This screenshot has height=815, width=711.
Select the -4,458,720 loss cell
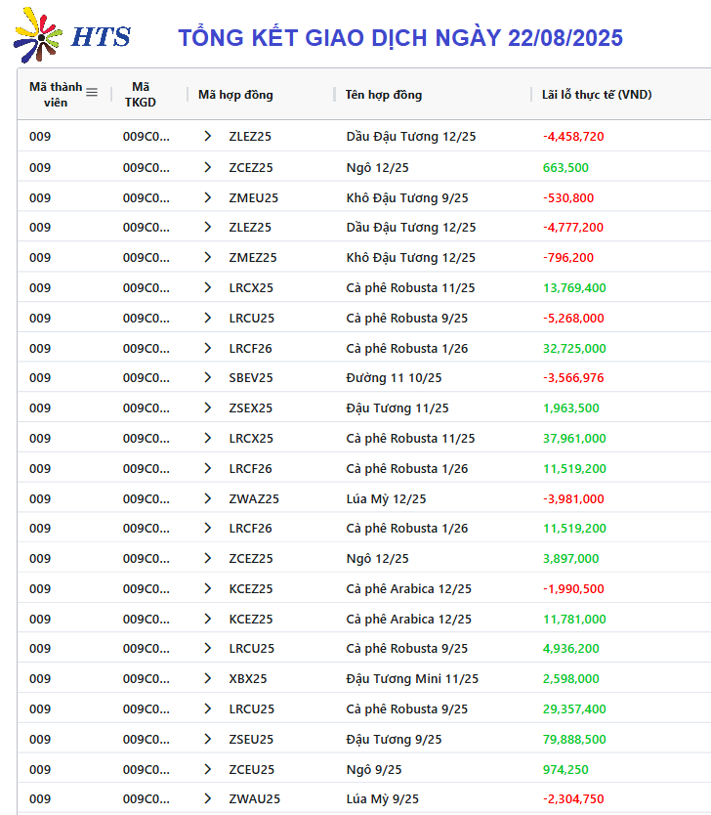(x=573, y=136)
